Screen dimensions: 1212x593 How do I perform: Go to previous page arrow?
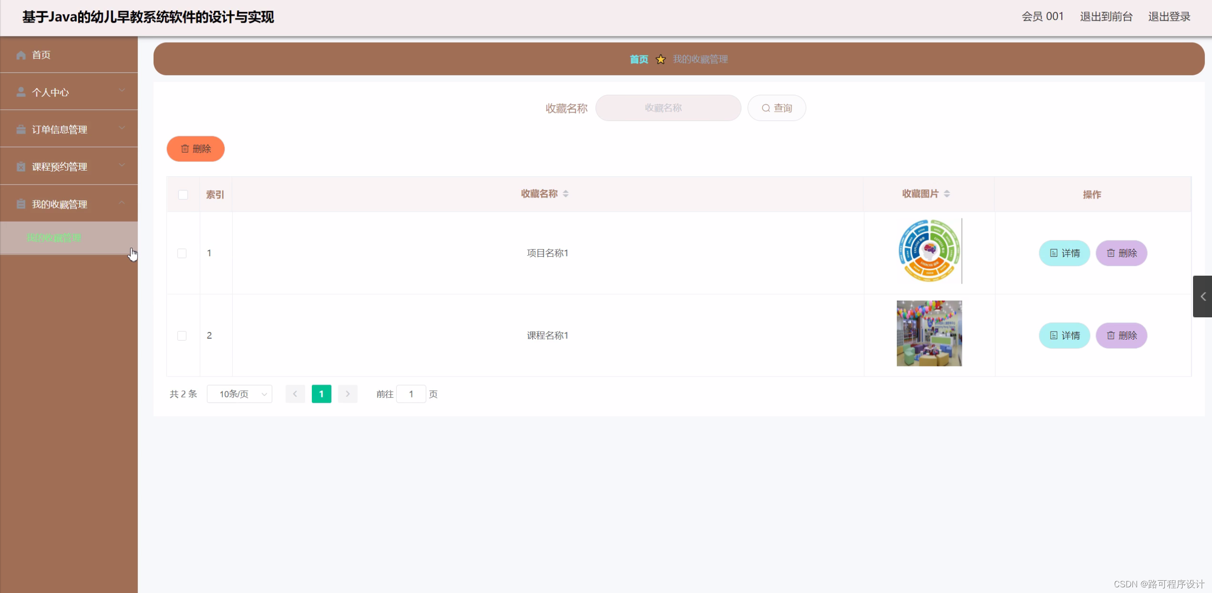click(x=295, y=394)
